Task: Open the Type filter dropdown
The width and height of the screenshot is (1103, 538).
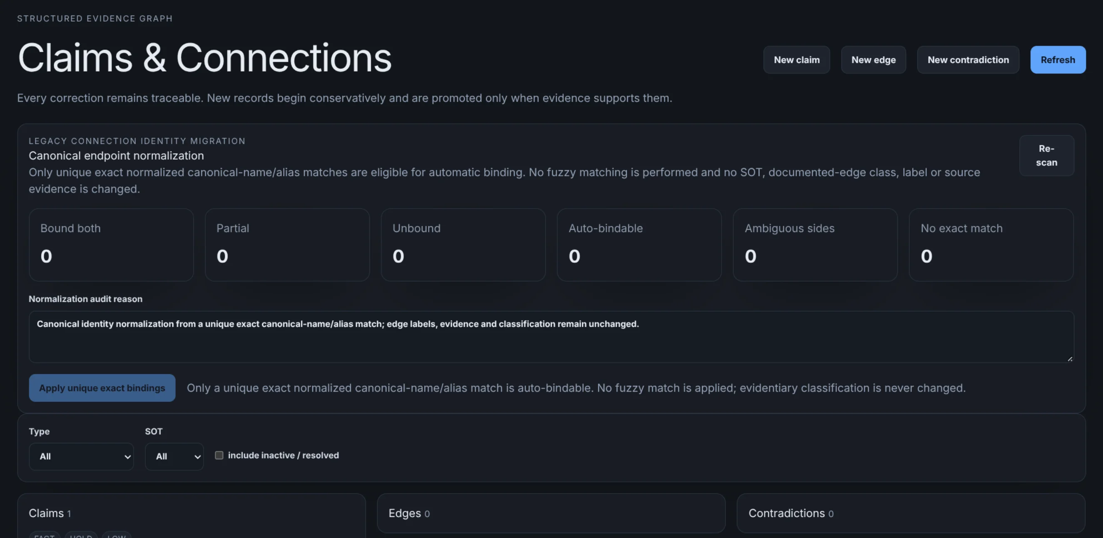Action: [81, 457]
